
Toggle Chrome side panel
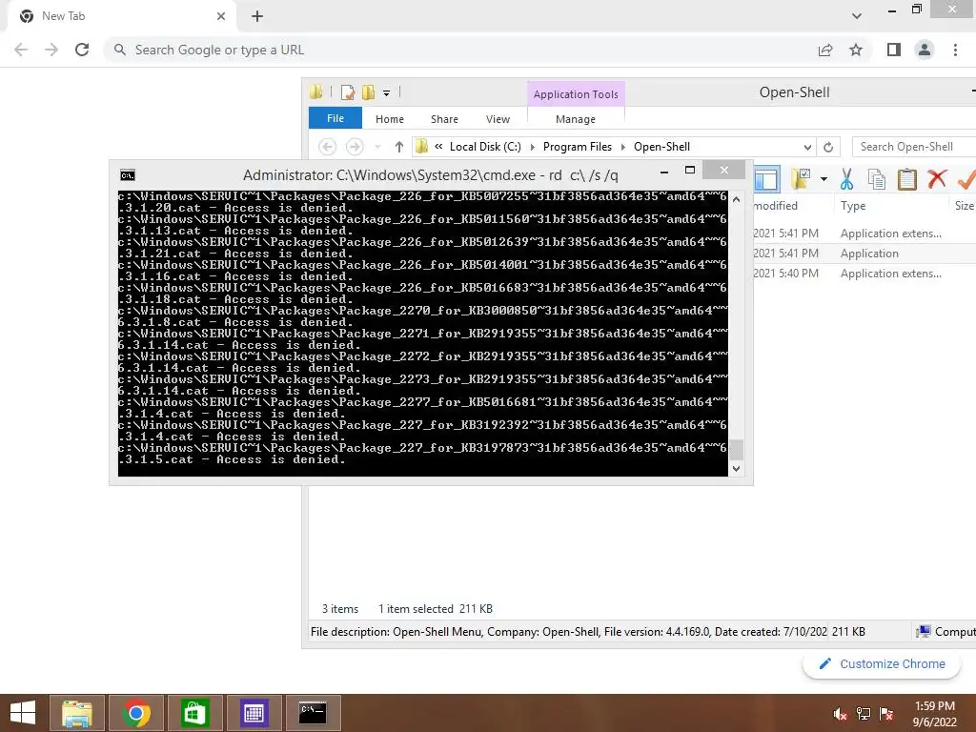(894, 50)
